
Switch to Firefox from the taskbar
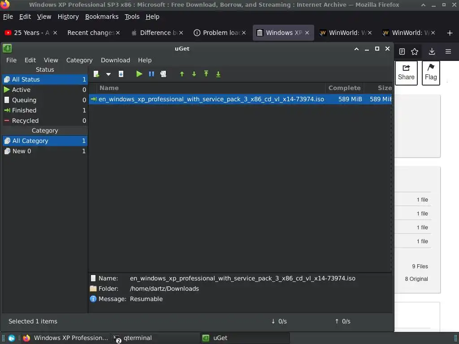click(66, 338)
